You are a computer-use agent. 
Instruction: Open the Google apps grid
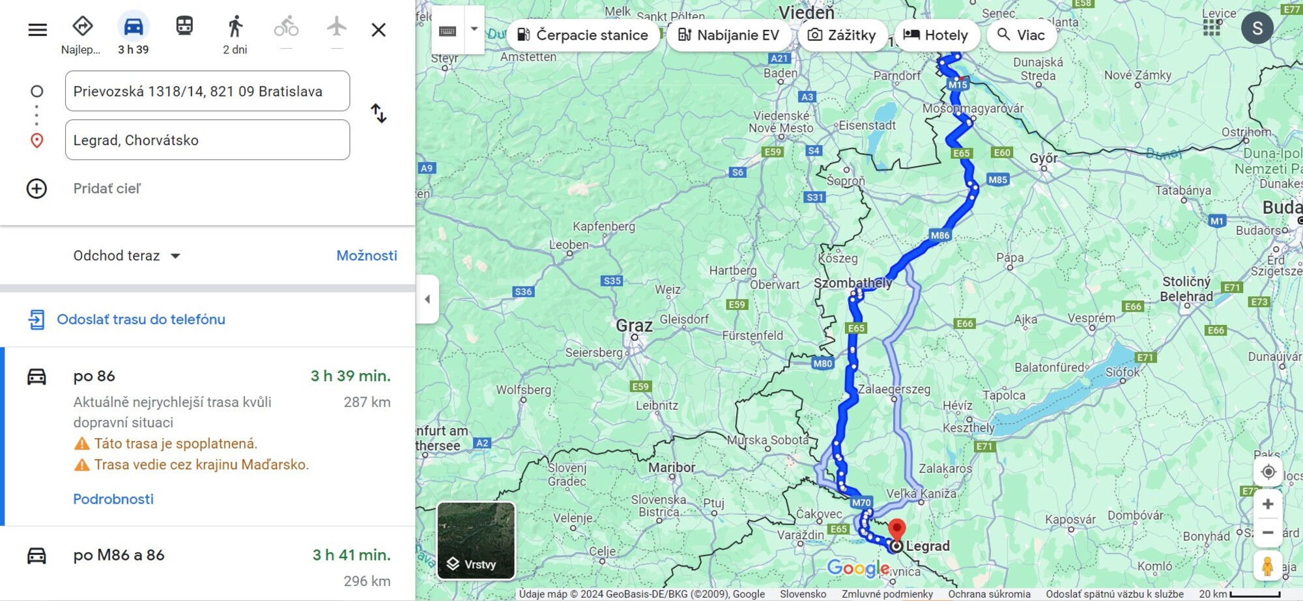point(1211,28)
